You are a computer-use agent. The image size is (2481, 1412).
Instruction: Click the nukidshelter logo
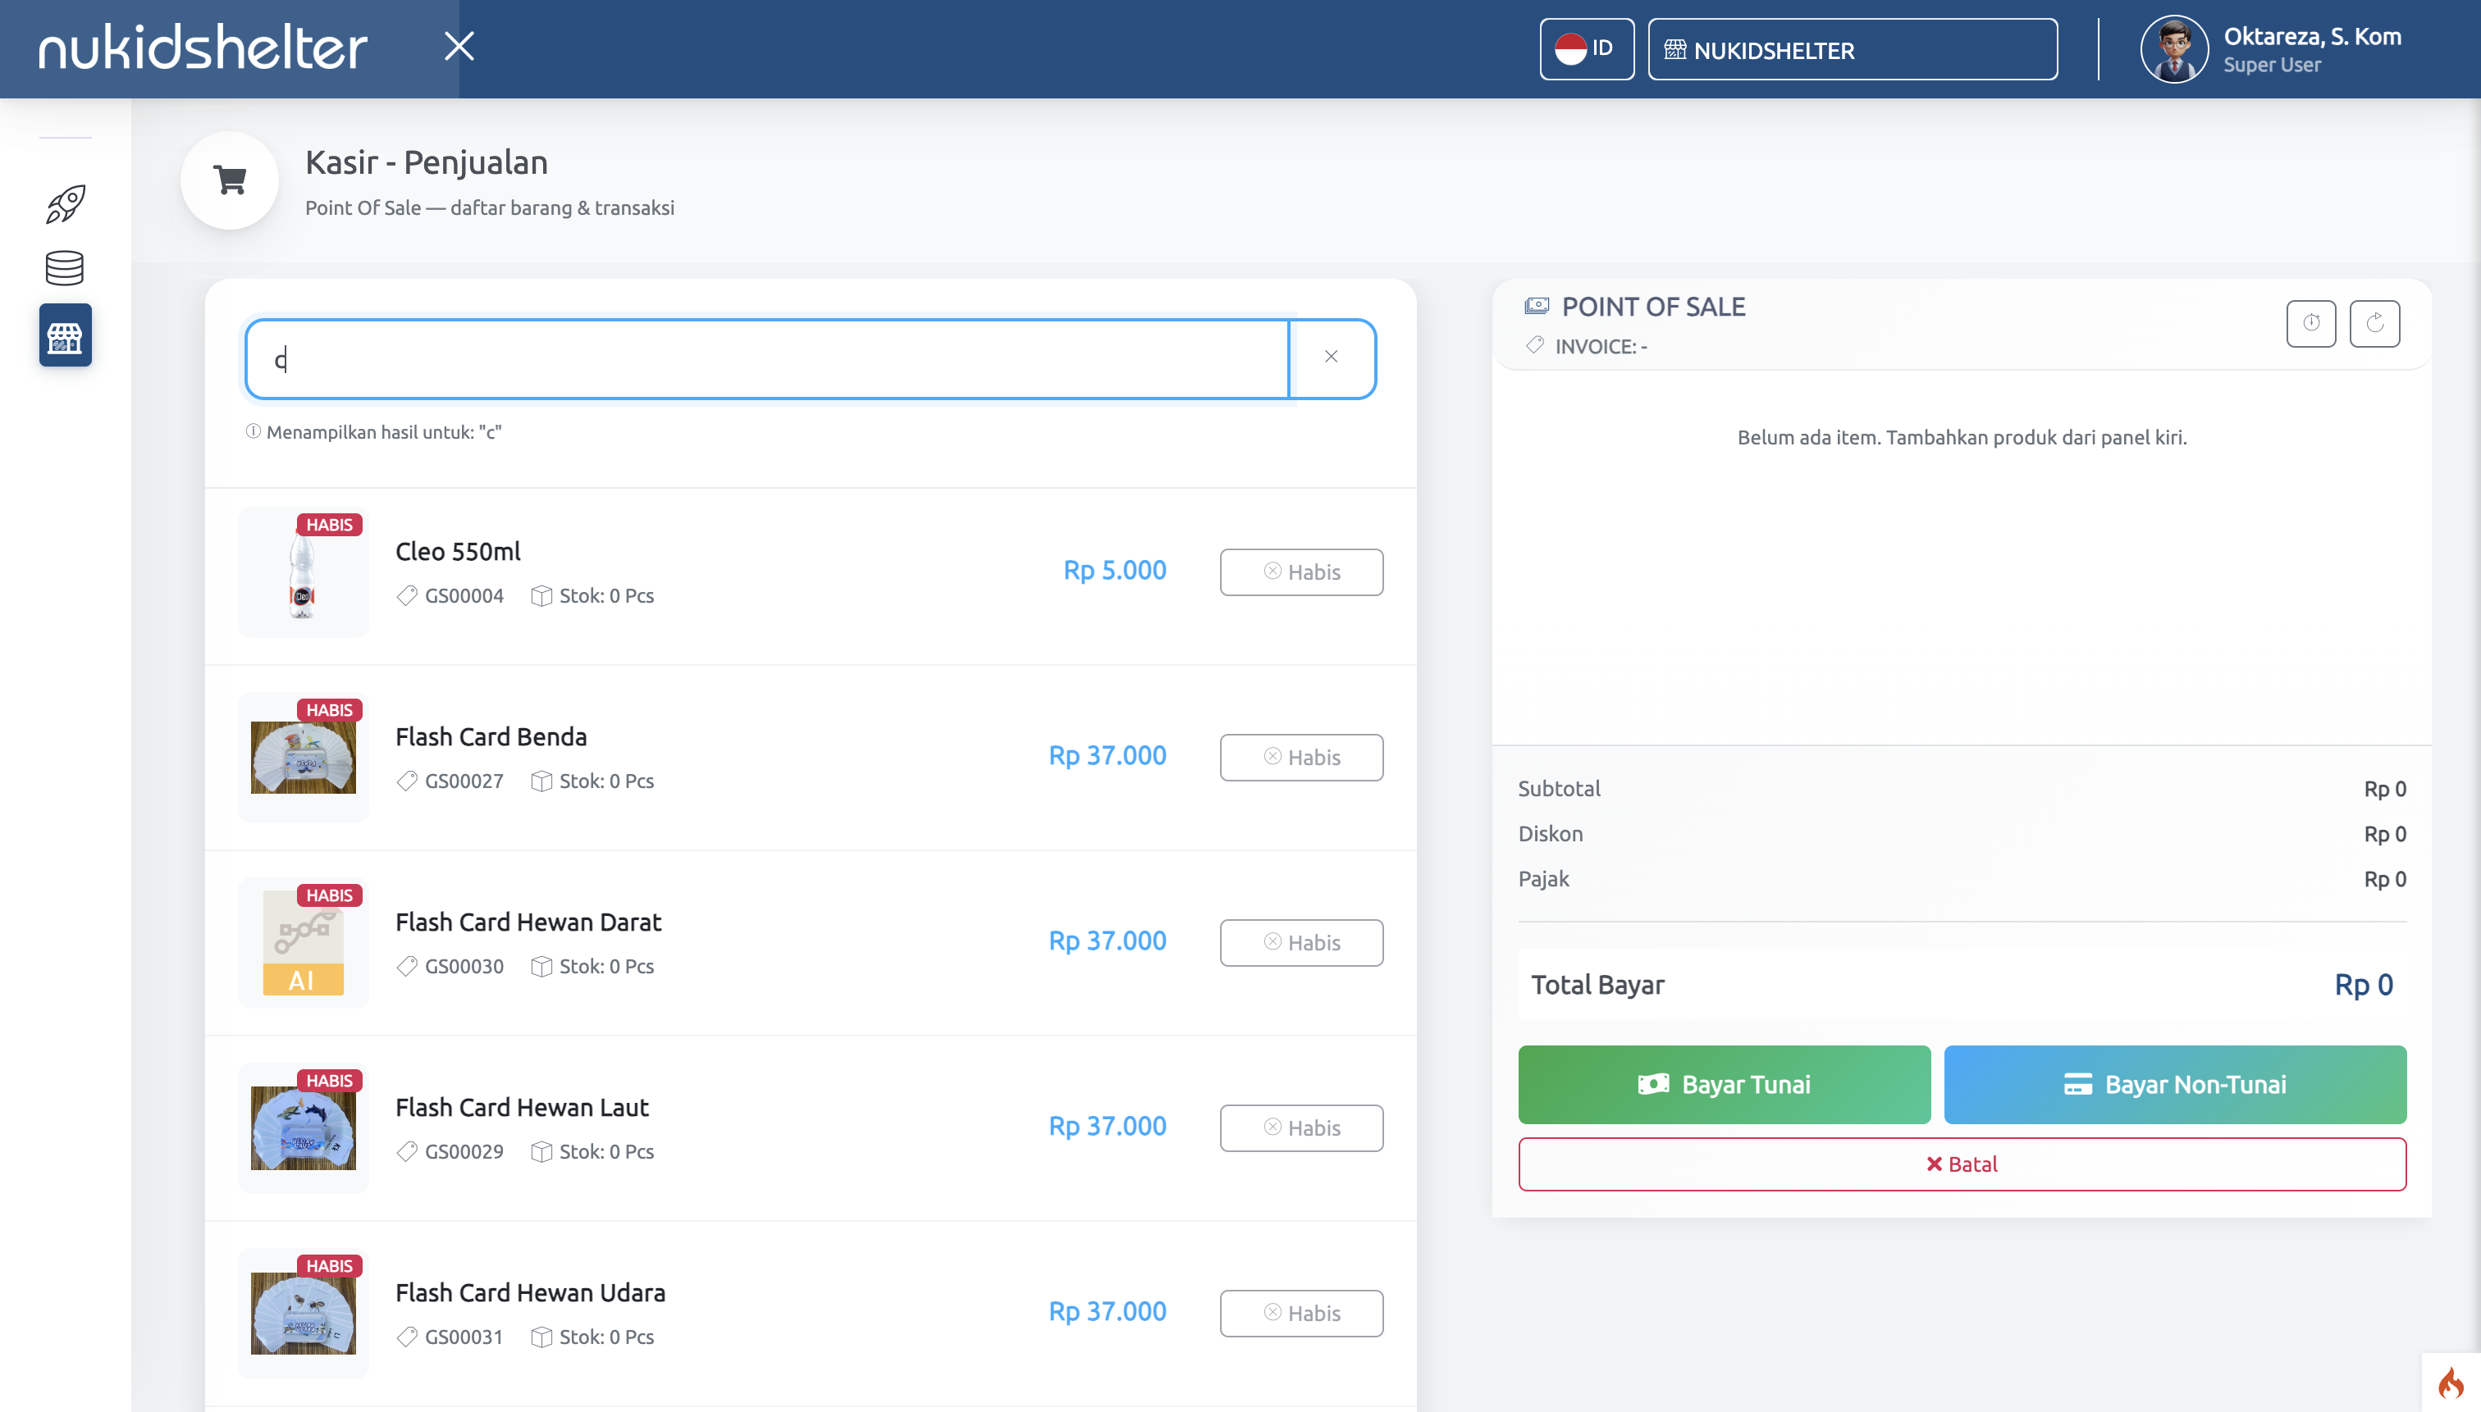[x=203, y=48]
